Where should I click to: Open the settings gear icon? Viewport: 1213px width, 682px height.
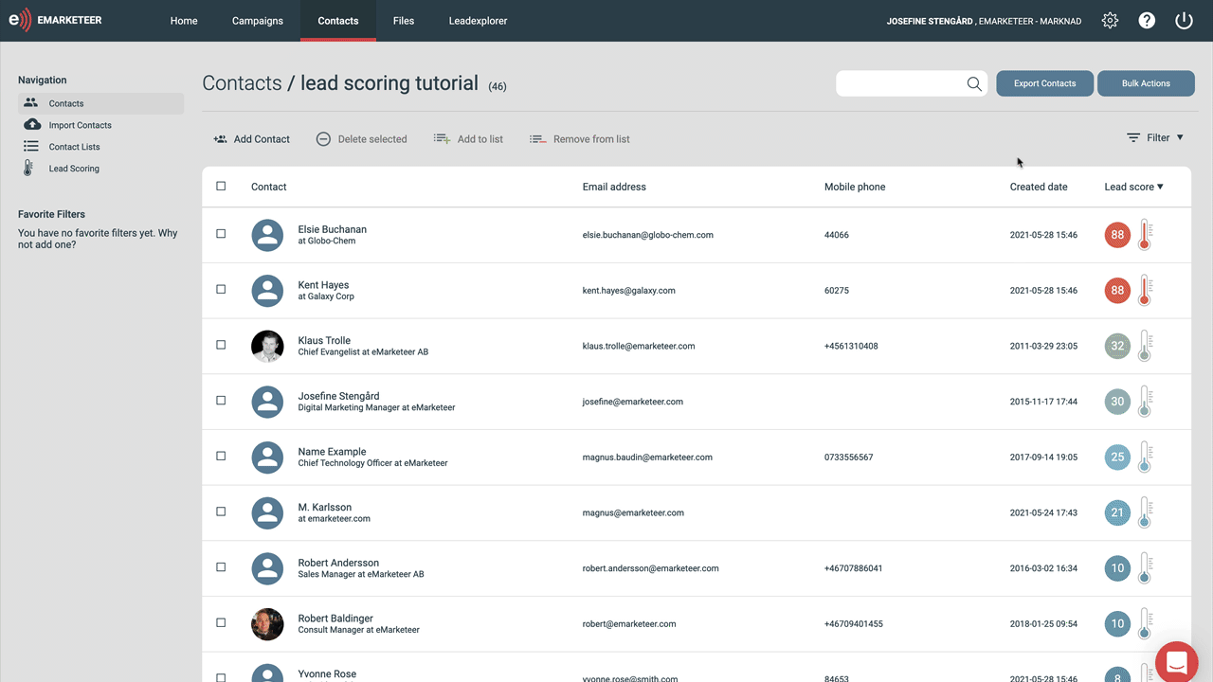point(1110,20)
